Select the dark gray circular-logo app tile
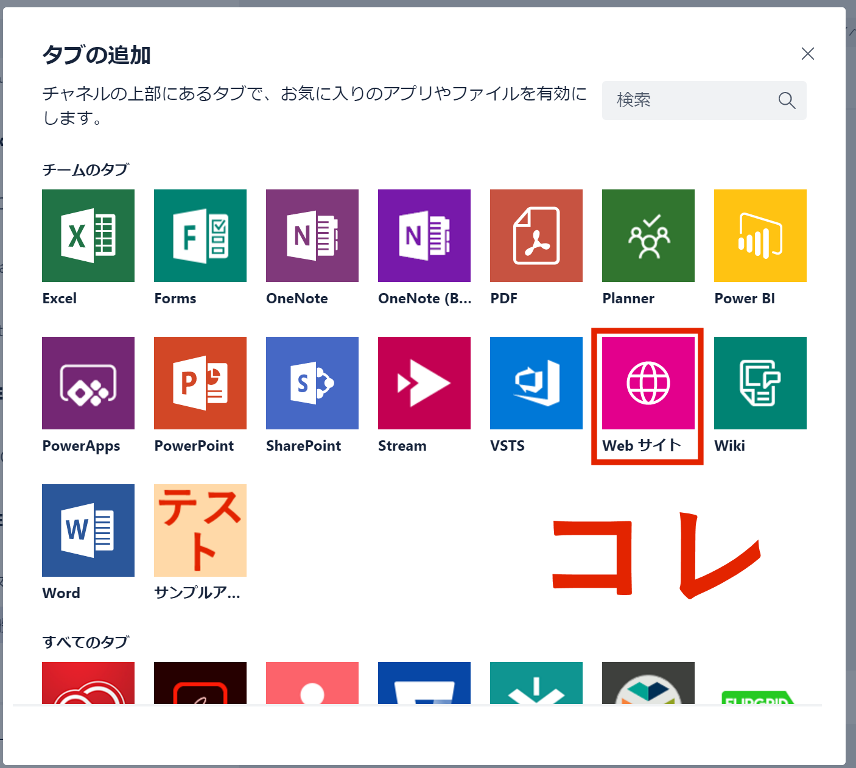856x768 pixels. click(x=648, y=683)
